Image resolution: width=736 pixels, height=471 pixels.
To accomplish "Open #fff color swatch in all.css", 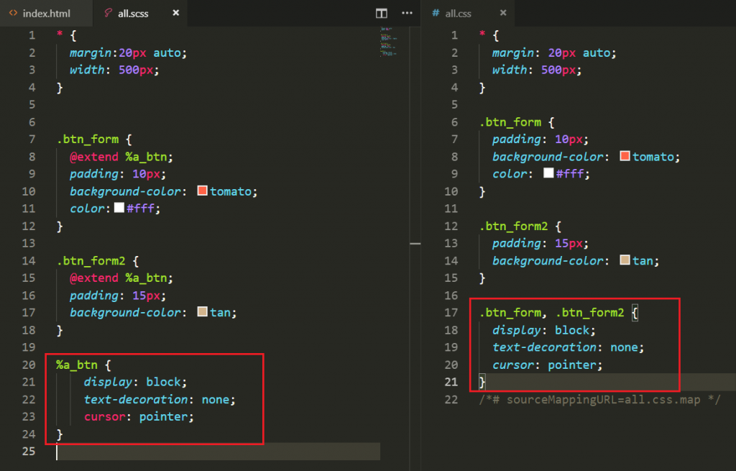I will (x=548, y=173).
